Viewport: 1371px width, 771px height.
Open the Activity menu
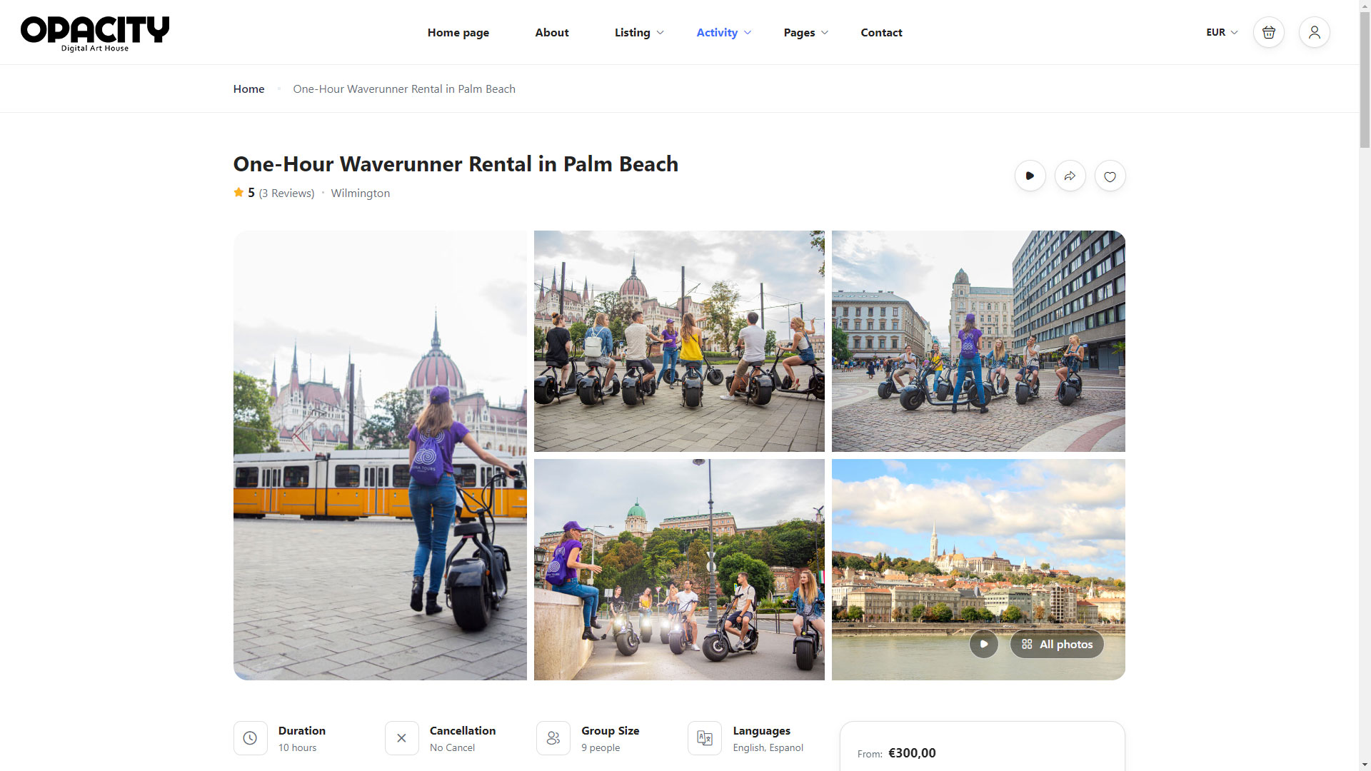click(723, 33)
